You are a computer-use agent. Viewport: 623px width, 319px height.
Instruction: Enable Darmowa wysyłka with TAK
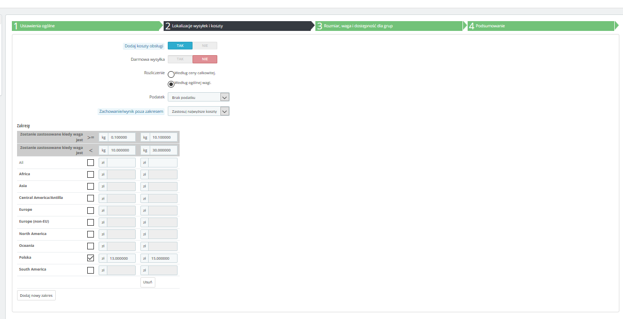click(180, 59)
